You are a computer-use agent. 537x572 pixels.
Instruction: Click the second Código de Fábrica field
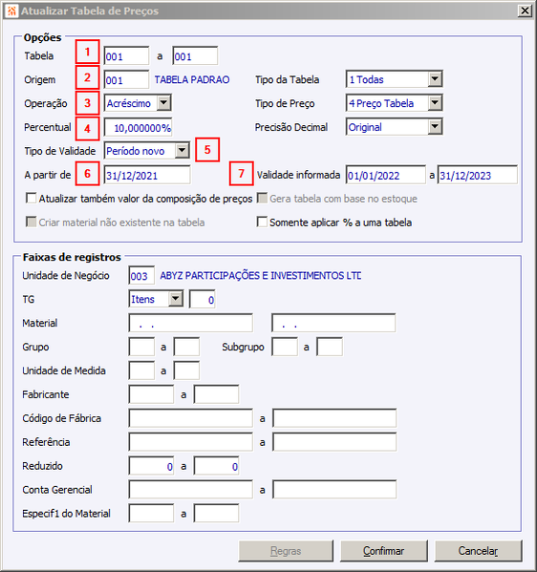(x=334, y=418)
